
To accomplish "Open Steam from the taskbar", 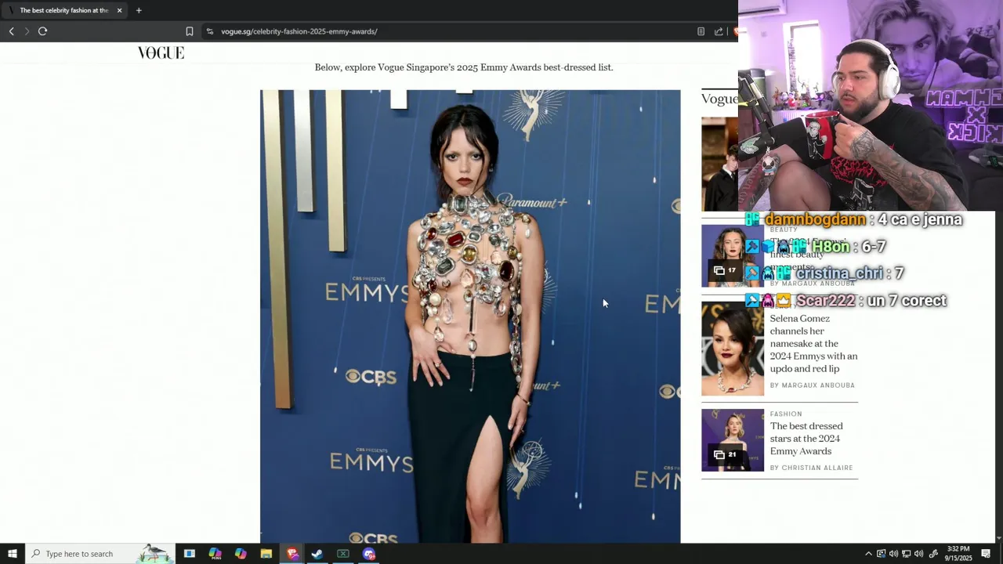I will pos(317,554).
